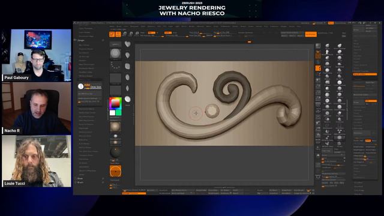Viewport: 384px width, 216px height.
Task: Open the Draw menu in menu bar
Action: point(143,26)
